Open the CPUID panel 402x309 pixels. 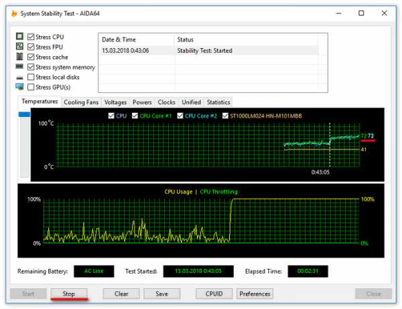[x=214, y=294]
